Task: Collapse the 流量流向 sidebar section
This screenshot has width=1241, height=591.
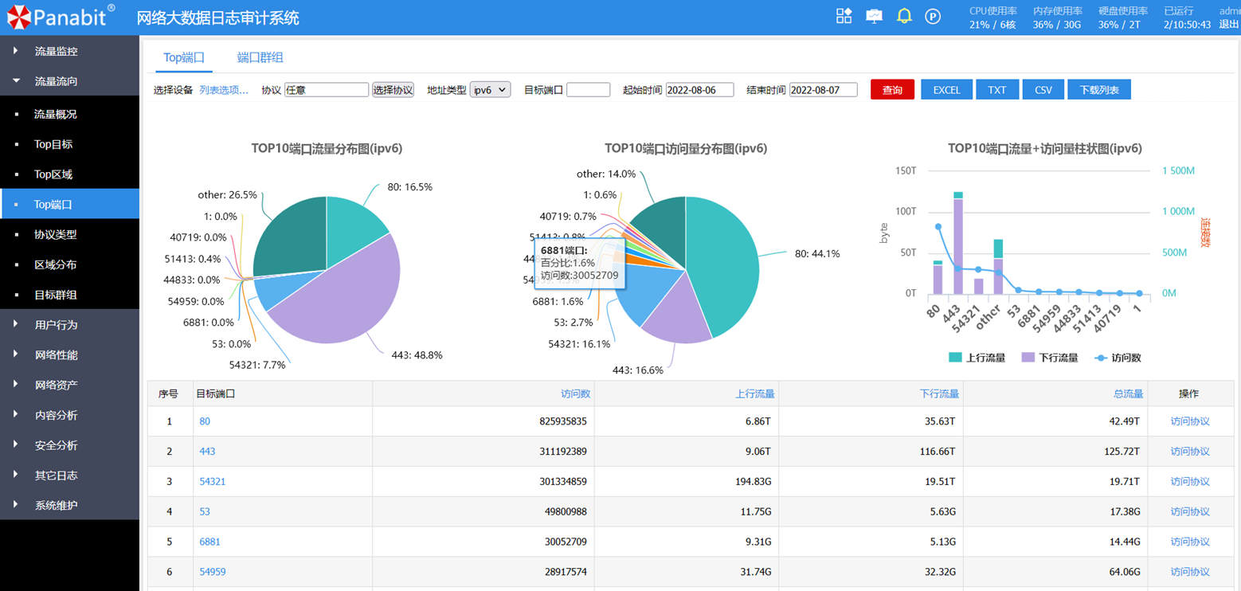Action: point(69,81)
